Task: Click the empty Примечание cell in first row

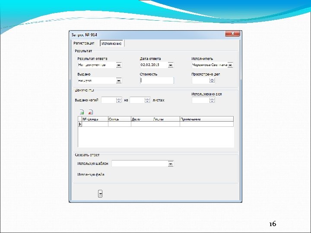Action: point(206,124)
